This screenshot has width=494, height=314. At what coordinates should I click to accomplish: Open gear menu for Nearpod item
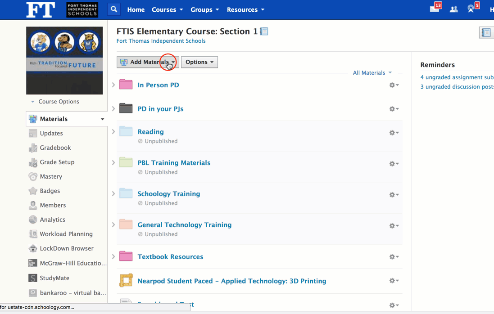394,280
